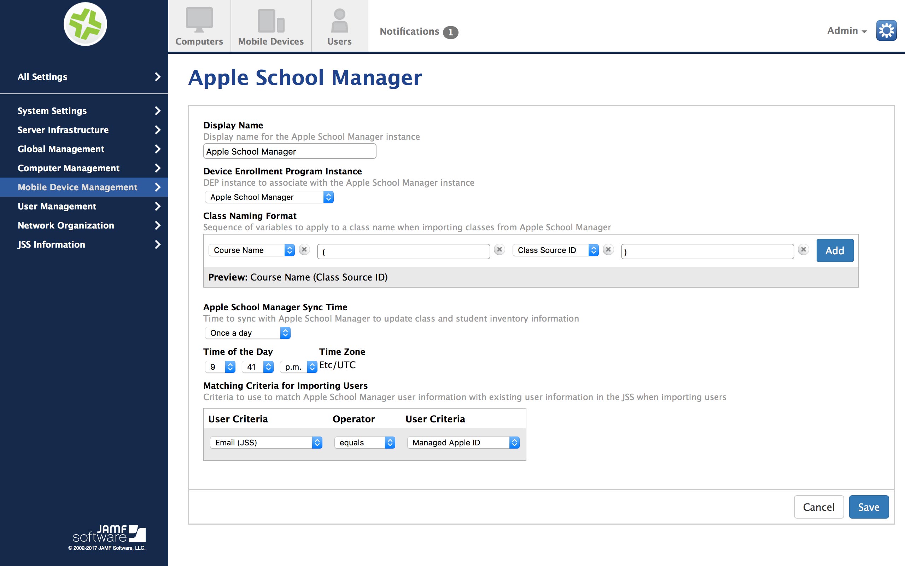Open Server Infrastructure category

click(x=84, y=130)
